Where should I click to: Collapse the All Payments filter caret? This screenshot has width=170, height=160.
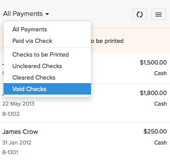tap(47, 14)
